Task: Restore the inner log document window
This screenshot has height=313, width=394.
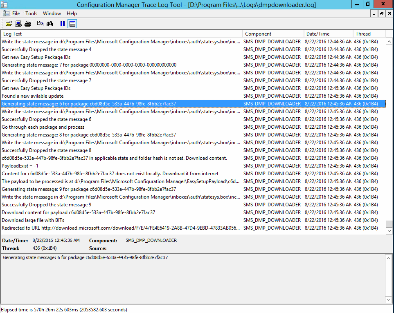Action: click(x=382, y=13)
